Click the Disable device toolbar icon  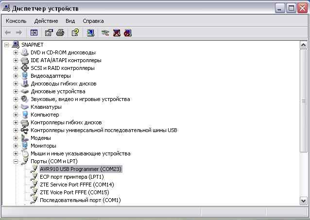click(x=128, y=33)
